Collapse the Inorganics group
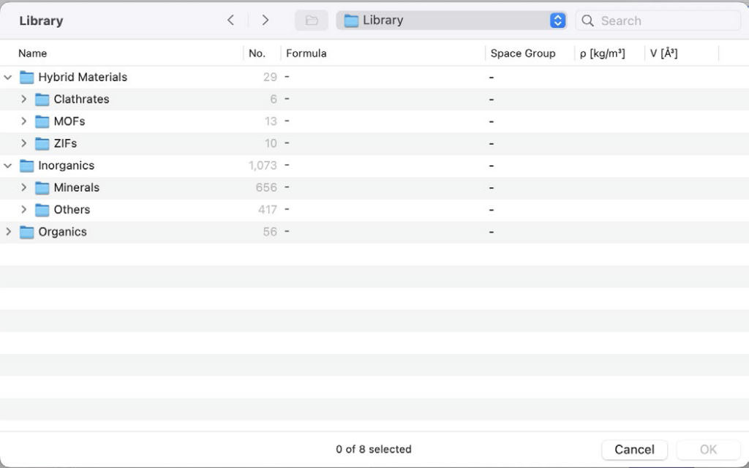Screen dimensions: 749x468 [x=8, y=166]
